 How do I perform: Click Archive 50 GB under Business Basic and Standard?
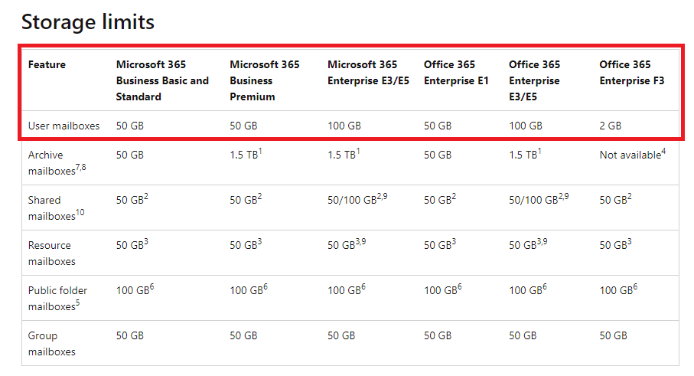tap(130, 155)
